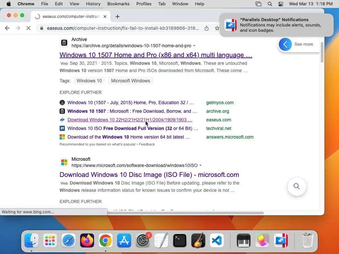Bookmark this page with the star icon
Image resolution: width=339 pixels, height=254 pixels.
217,28
